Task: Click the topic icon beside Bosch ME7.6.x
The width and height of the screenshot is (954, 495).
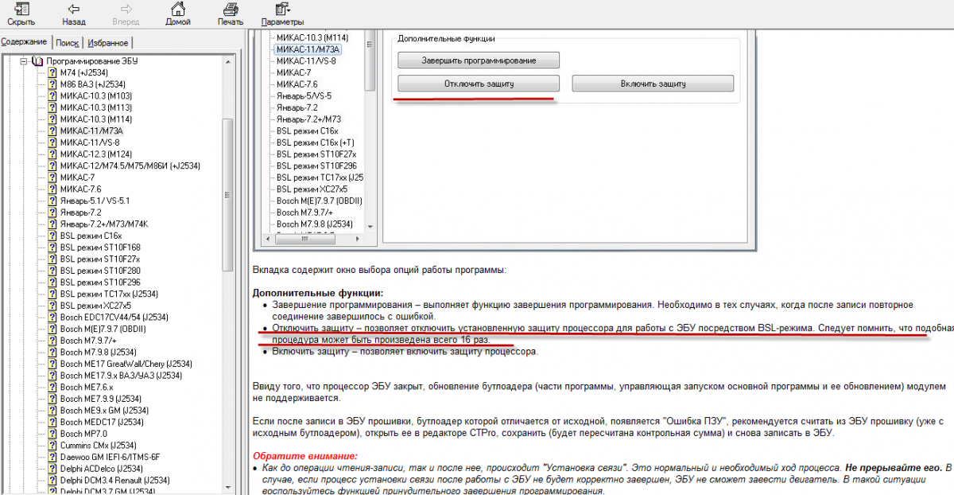Action: click(x=52, y=387)
